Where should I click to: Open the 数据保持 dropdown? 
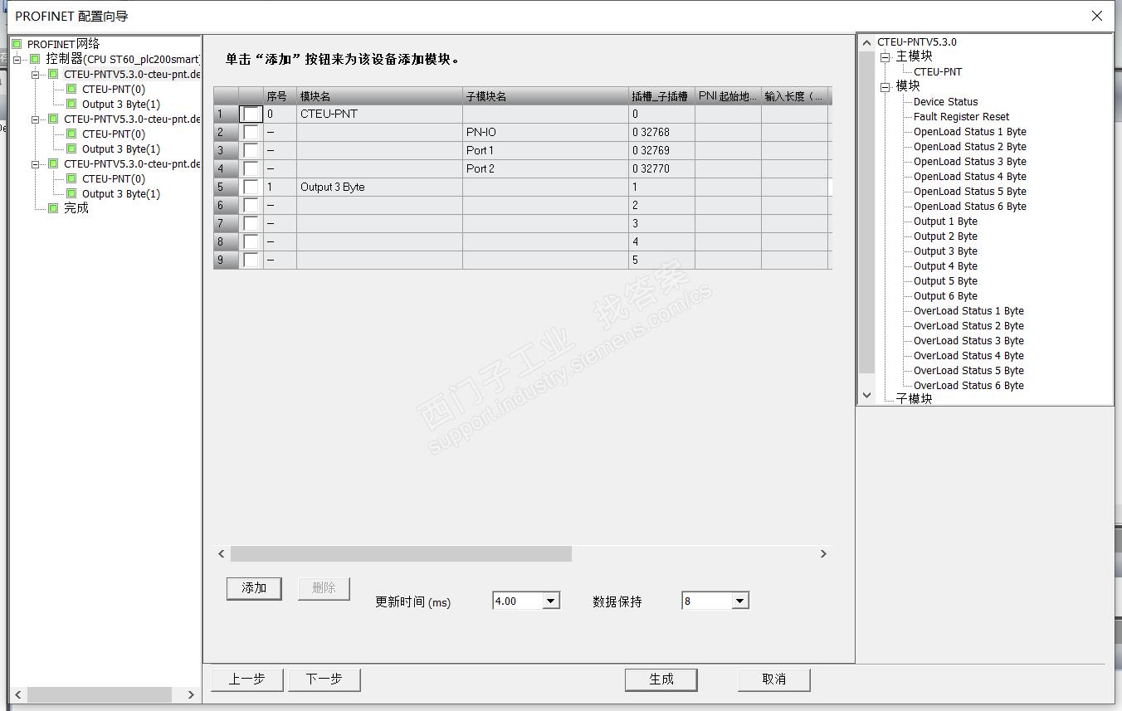[x=740, y=601]
